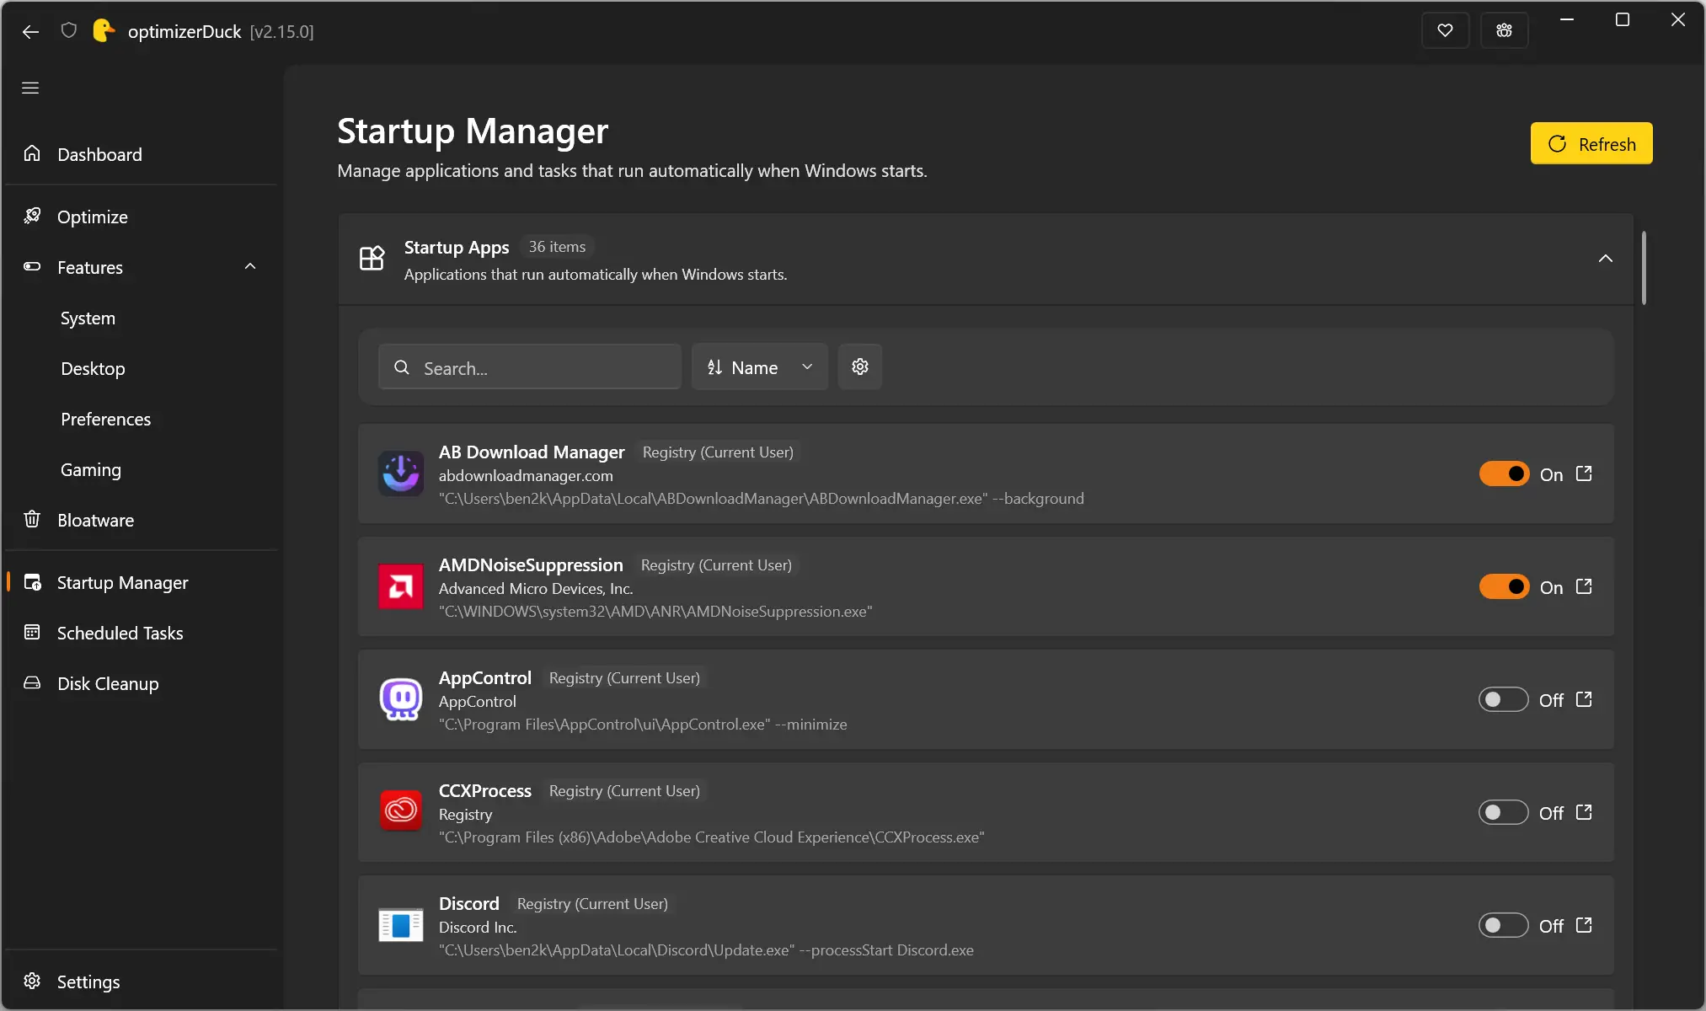Click the refresh arrow icon inside Refresh button
The image size is (1706, 1011).
[x=1557, y=144]
